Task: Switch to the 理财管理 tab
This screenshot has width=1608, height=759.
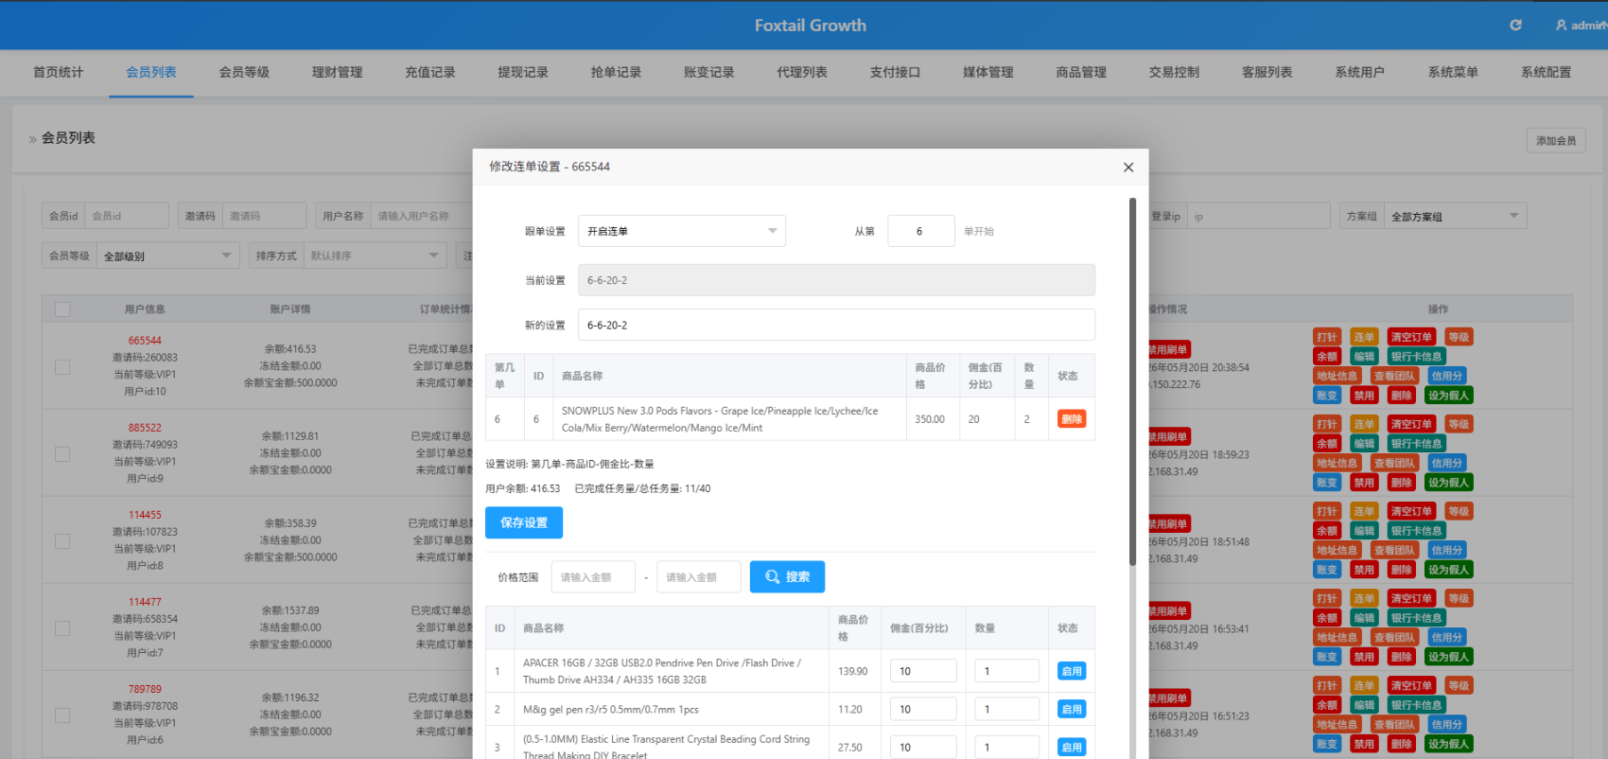Action: pos(337,73)
